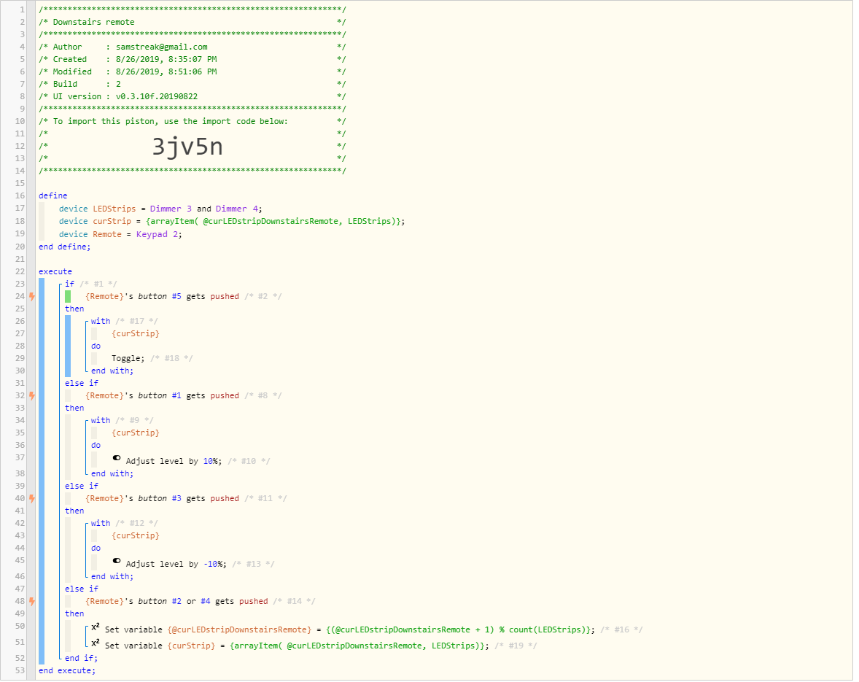This screenshot has width=859, height=682.
Task: Click the UI version v0.3.10f.20190822
Action: pos(157,96)
